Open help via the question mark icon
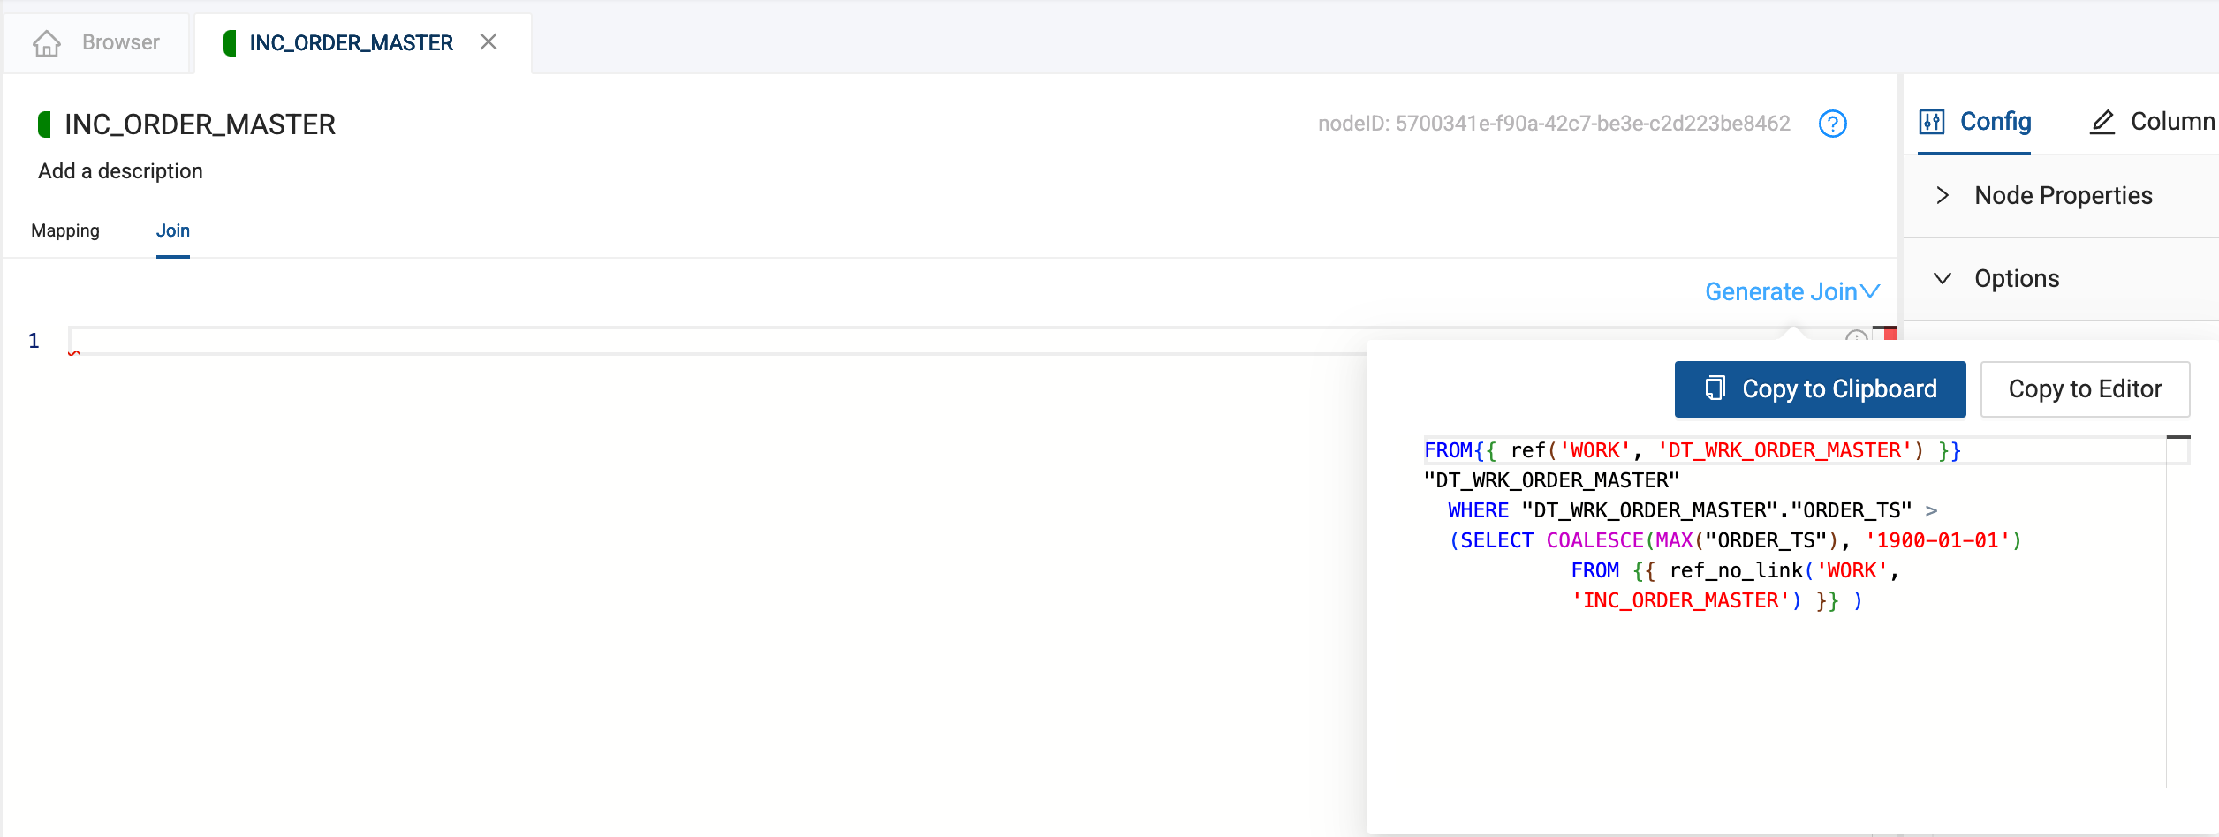This screenshot has height=837, width=2219. point(1832,124)
